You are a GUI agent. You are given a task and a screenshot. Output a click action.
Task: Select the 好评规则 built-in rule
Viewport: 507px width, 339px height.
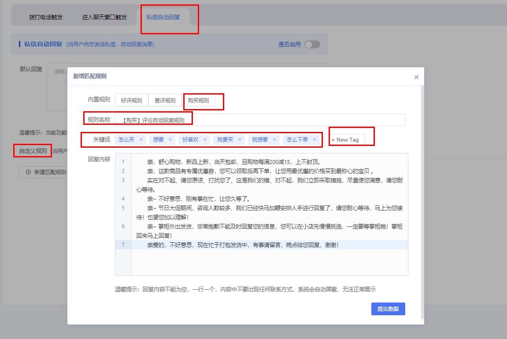[131, 100]
